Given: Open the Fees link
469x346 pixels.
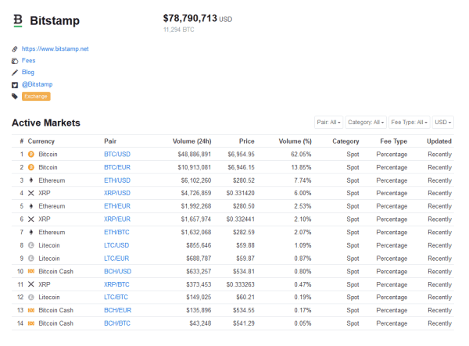Looking at the screenshot, I should point(28,60).
